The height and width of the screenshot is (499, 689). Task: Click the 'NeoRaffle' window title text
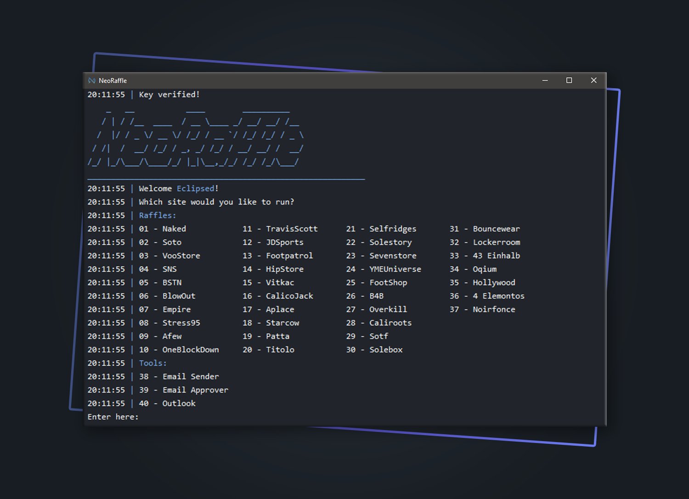tap(113, 80)
